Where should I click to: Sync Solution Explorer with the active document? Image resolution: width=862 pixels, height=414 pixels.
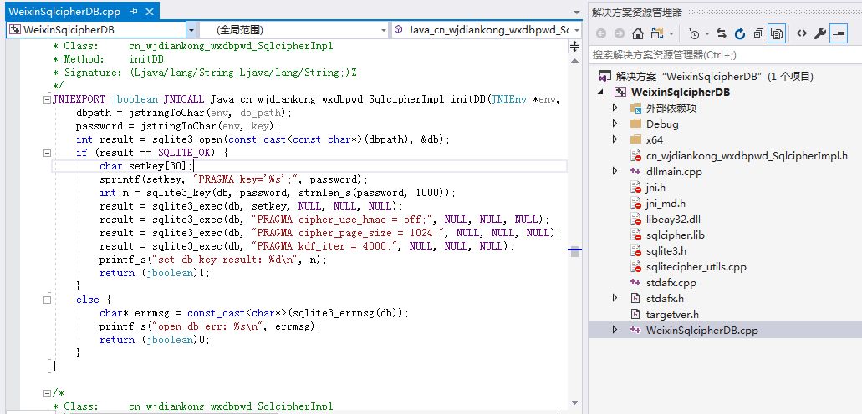point(722,33)
